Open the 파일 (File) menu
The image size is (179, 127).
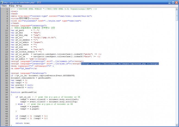[x=4, y=5]
